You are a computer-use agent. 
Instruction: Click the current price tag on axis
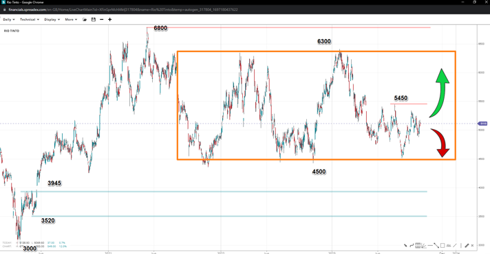point(483,124)
